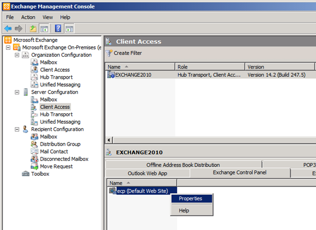Click the Mailbox icon under Server Configuration
The width and height of the screenshot is (316, 230).
(x=35, y=99)
